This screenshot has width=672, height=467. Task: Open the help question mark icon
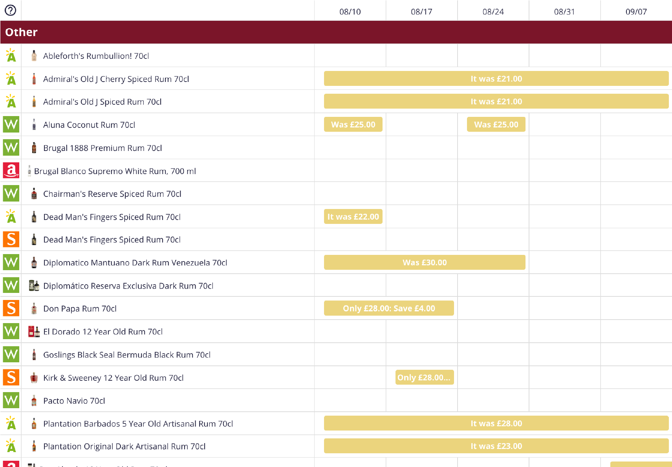tap(10, 10)
